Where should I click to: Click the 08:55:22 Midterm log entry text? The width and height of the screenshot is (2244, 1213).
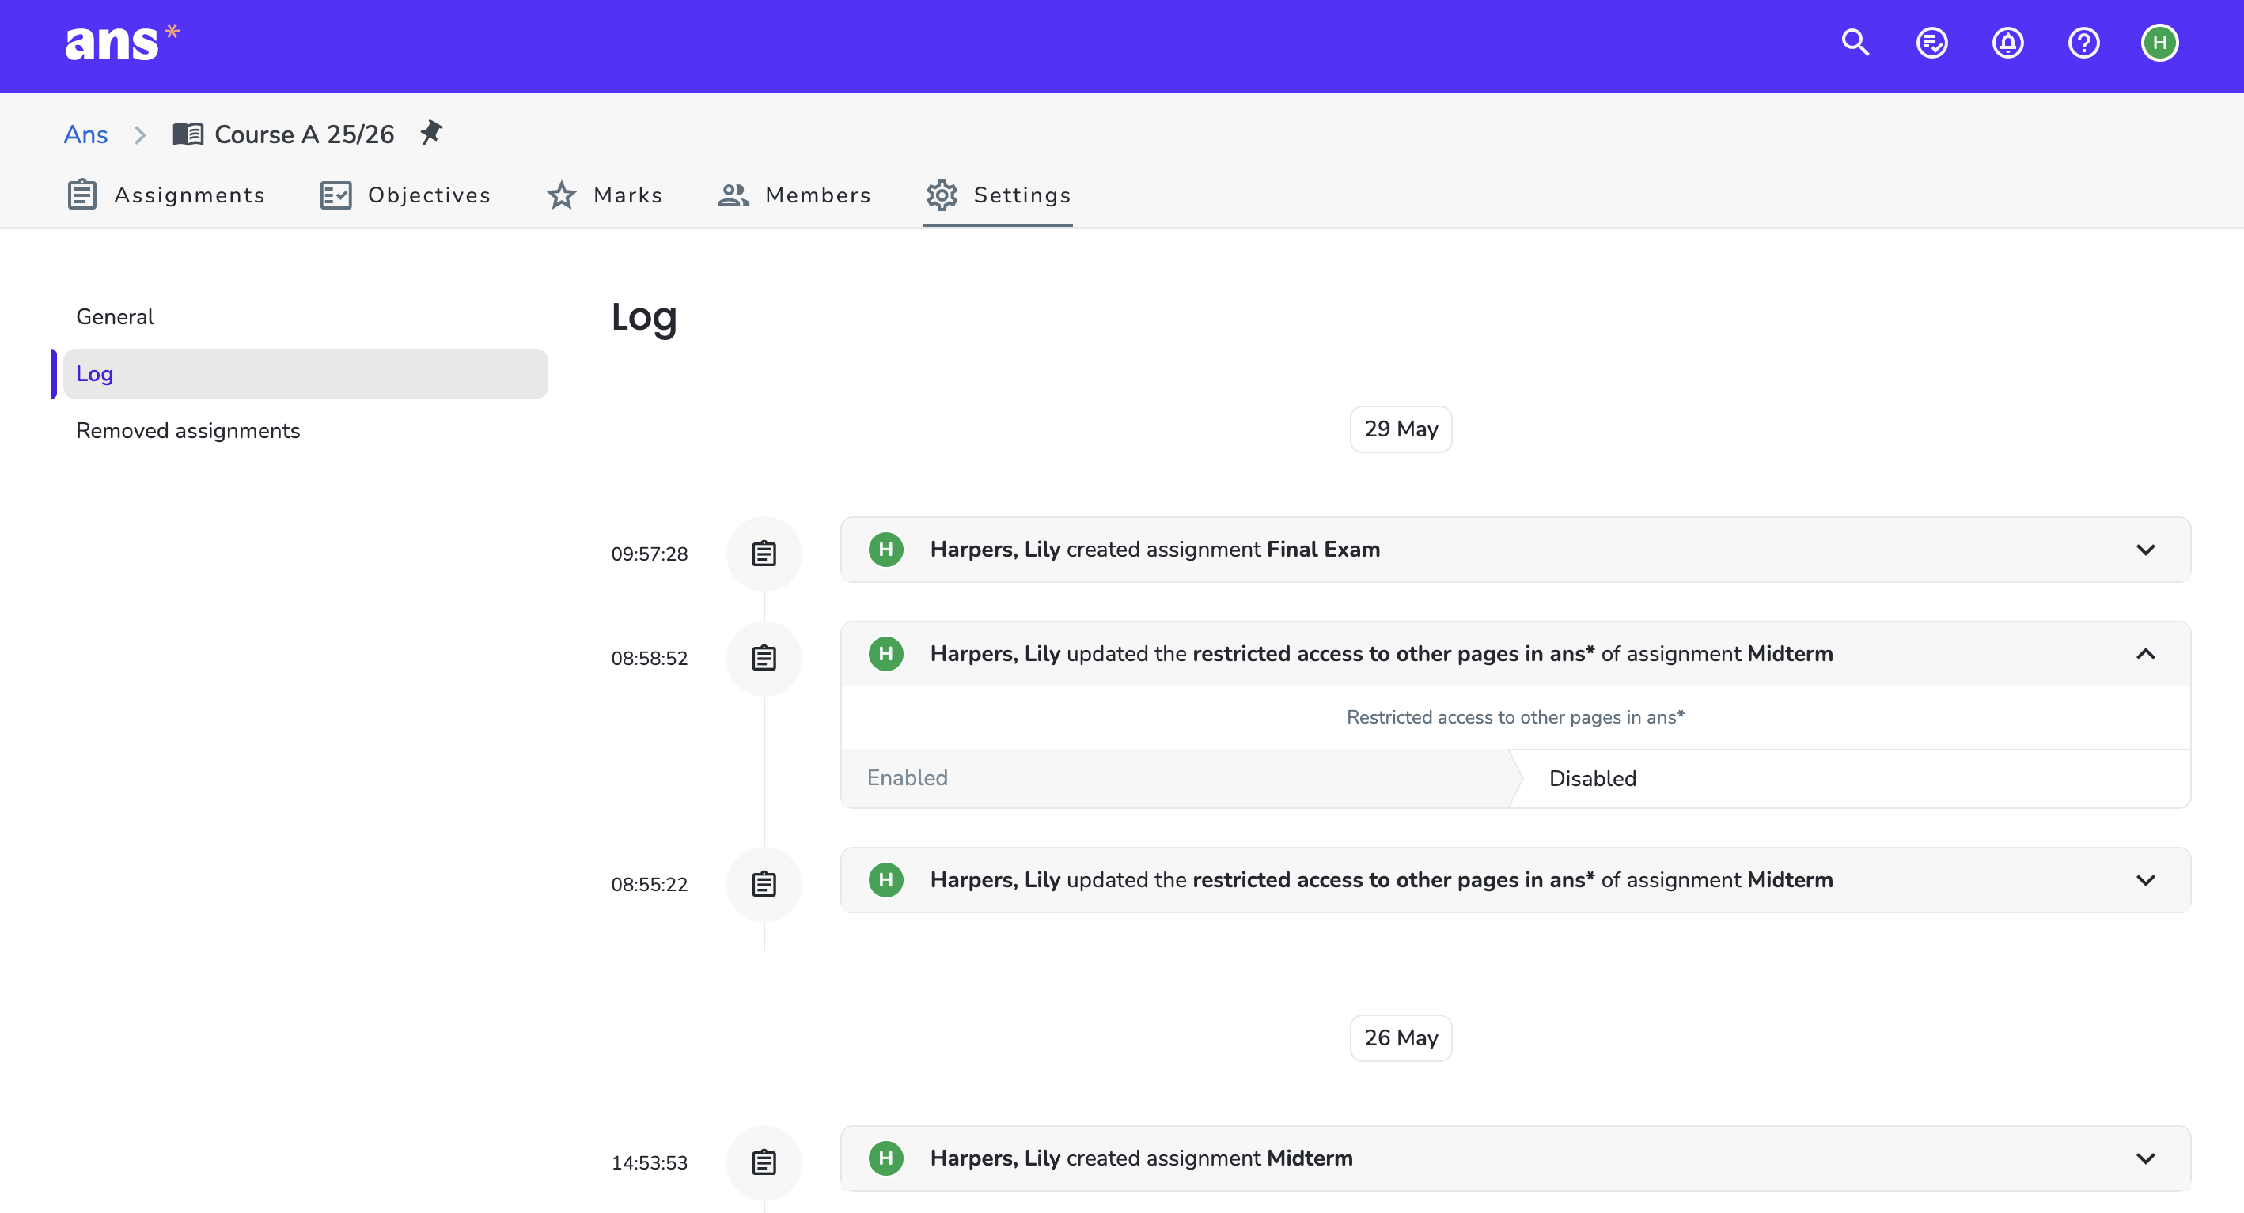pyautogui.click(x=1382, y=879)
